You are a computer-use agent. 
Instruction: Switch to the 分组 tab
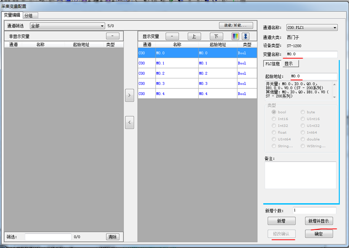tap(30, 15)
